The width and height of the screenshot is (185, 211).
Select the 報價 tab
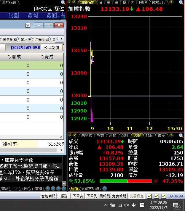click(74, 189)
